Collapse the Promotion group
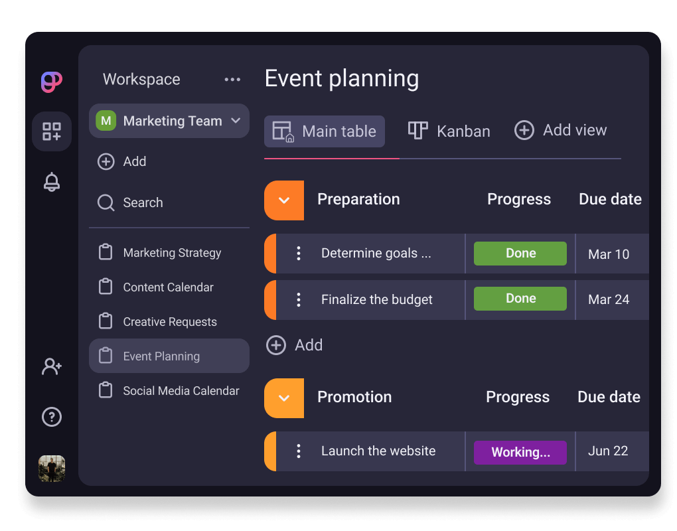Image resolution: width=677 pixels, height=531 pixels. (x=284, y=398)
